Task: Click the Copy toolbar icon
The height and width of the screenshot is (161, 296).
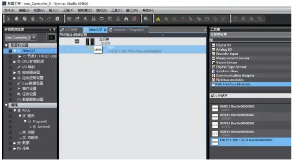Action: [x=17, y=19]
